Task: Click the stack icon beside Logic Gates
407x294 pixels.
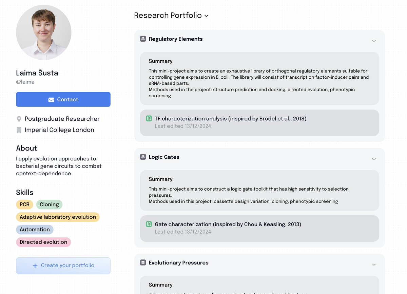Action: click(143, 157)
